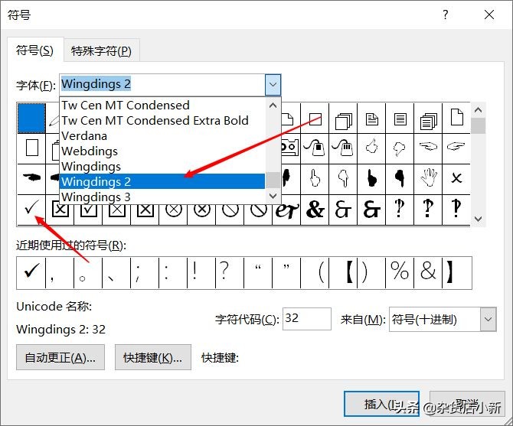Viewport: 513px width, 426px height.
Task: Choose the solid black hand pointing down
Action: coord(400,178)
